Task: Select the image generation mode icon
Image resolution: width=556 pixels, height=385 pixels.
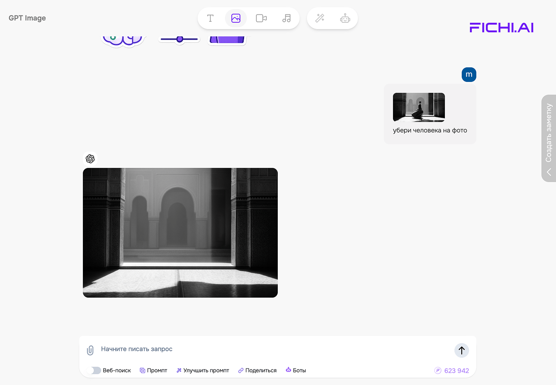Action: click(236, 18)
